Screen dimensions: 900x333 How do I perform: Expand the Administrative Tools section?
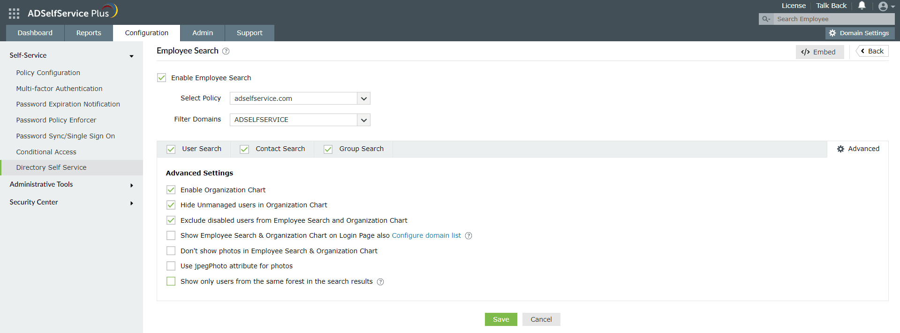71,184
